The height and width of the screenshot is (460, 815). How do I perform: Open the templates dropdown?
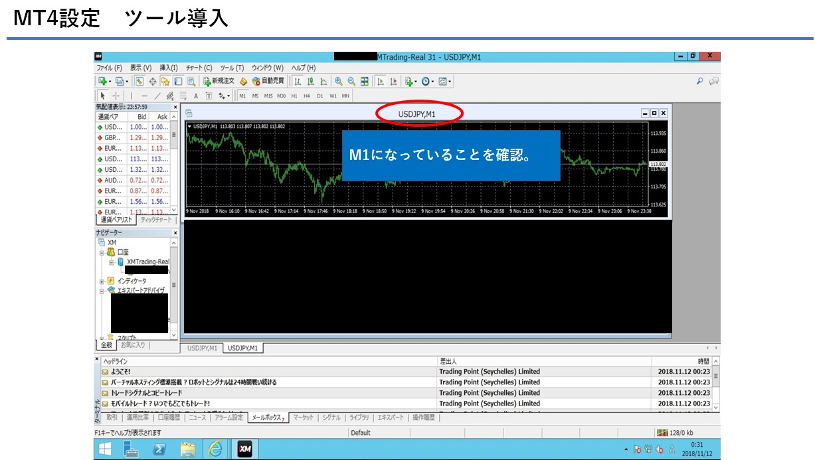pyautogui.click(x=445, y=82)
